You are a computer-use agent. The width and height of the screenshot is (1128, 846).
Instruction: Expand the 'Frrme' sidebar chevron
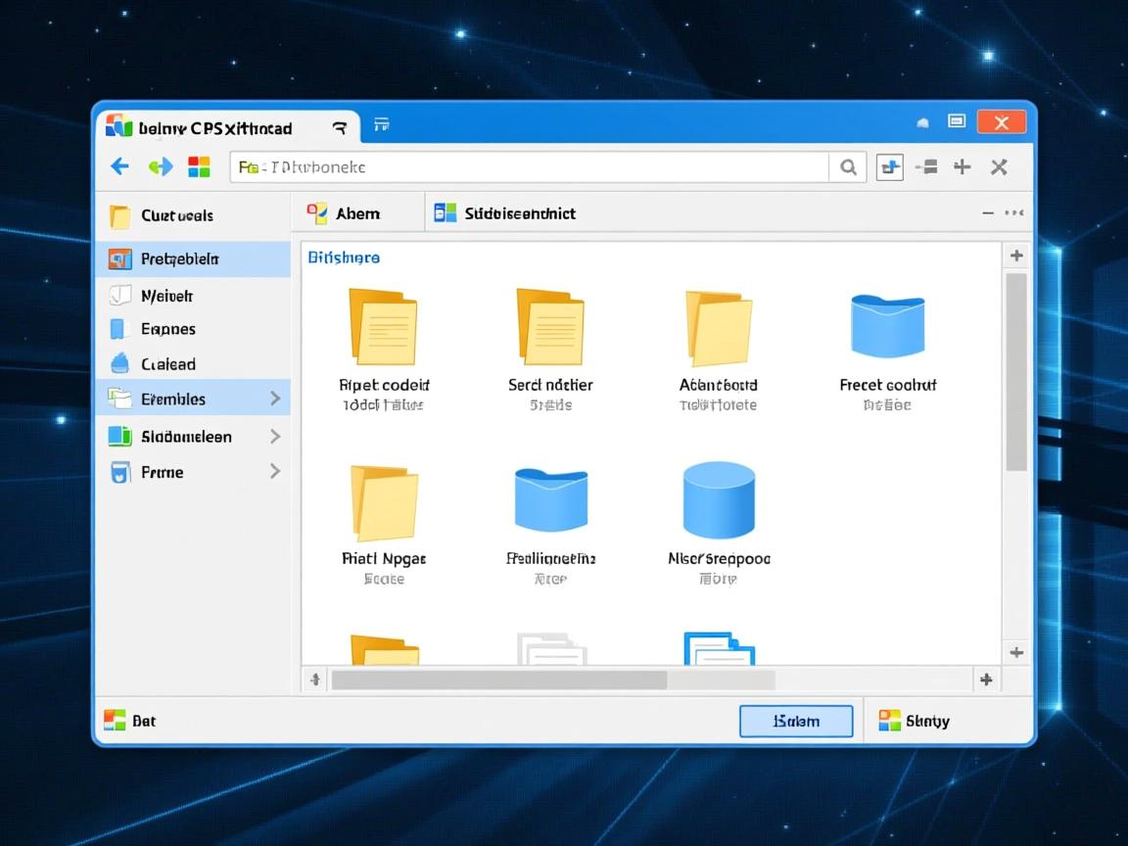pyautogui.click(x=275, y=472)
